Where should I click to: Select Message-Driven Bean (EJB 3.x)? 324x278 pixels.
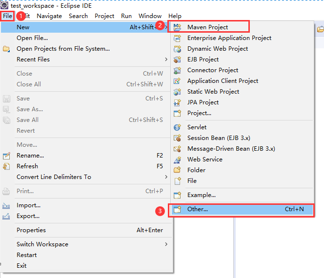click(x=231, y=149)
